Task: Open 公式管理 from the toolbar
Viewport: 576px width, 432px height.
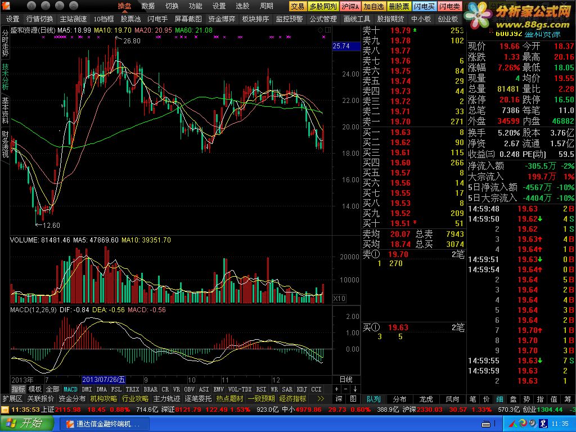Action: (x=323, y=19)
